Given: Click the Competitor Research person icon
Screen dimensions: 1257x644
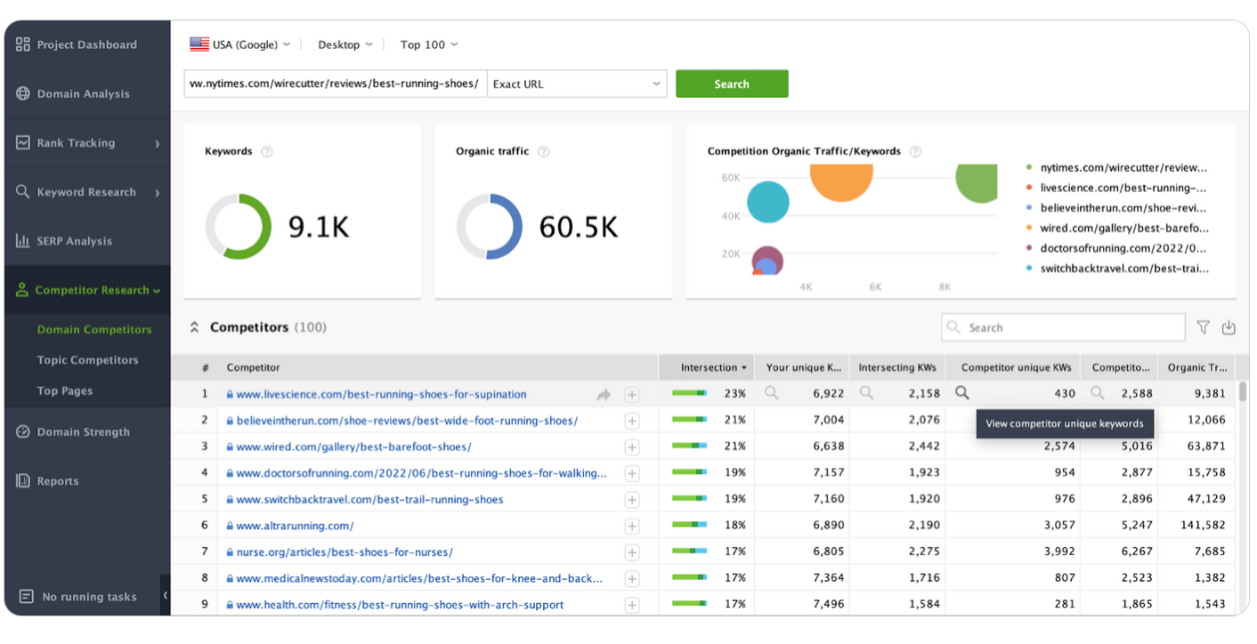Looking at the screenshot, I should point(23,290).
